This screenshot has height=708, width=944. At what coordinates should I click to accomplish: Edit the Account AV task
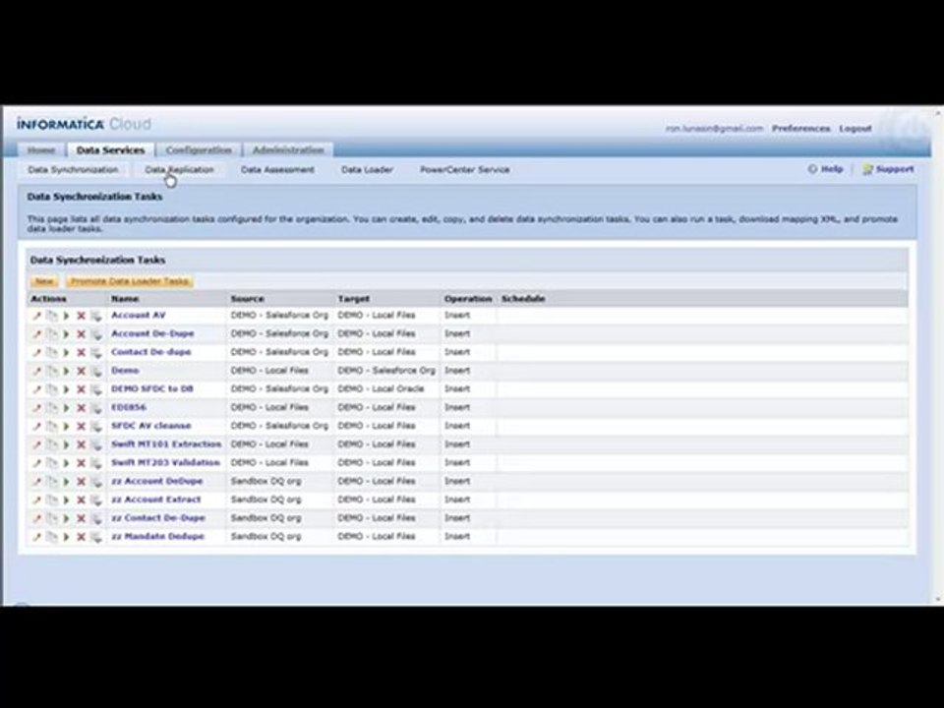(x=36, y=316)
